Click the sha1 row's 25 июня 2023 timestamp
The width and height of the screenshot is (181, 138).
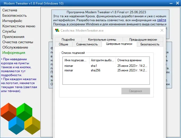coord(132,66)
